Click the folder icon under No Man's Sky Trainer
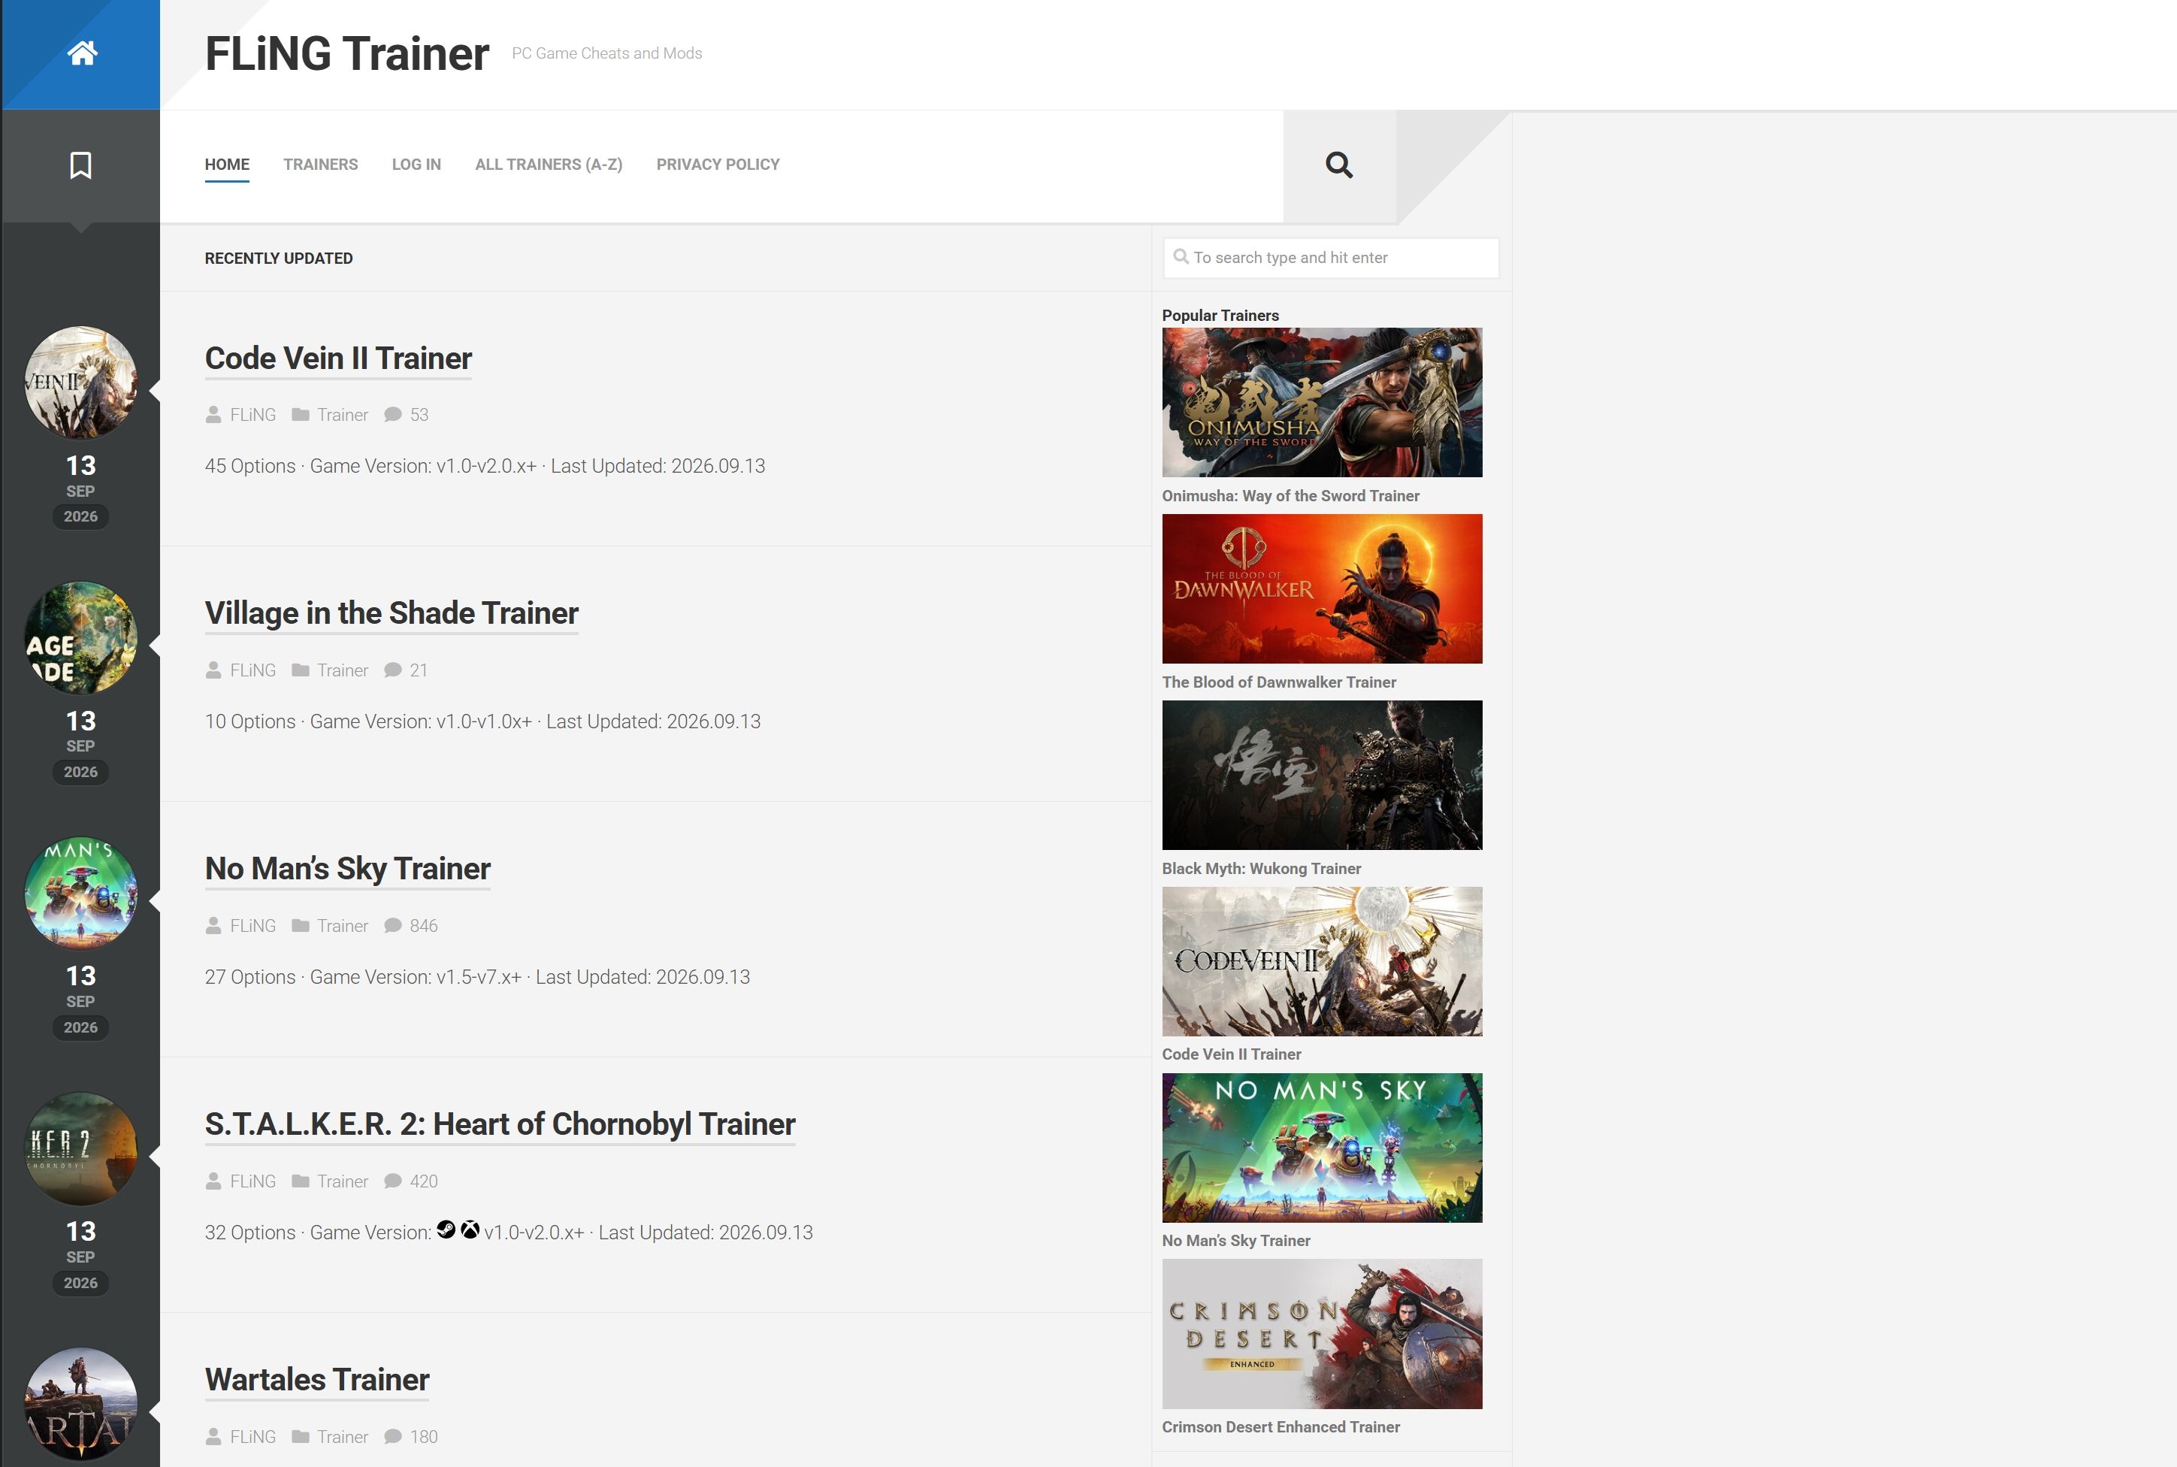 point(301,925)
